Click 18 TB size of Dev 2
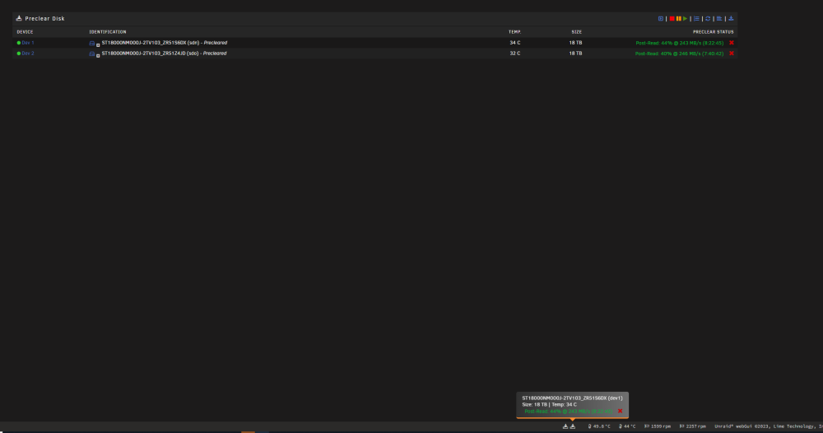 (x=575, y=54)
